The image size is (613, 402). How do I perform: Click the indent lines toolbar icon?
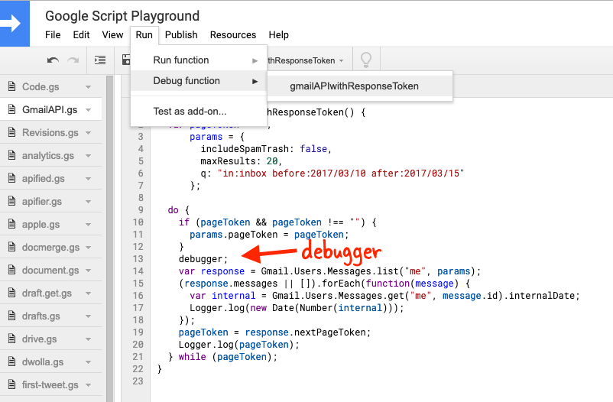(x=100, y=60)
